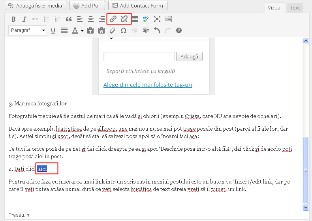Image resolution: width=312 pixels, height=221 pixels.
Task: Toggle bold formatting
Action: click(13, 19)
